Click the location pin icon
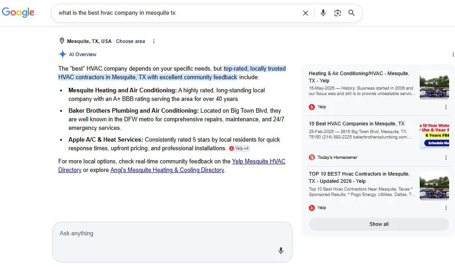The height and width of the screenshot is (267, 455). pyautogui.click(x=62, y=41)
